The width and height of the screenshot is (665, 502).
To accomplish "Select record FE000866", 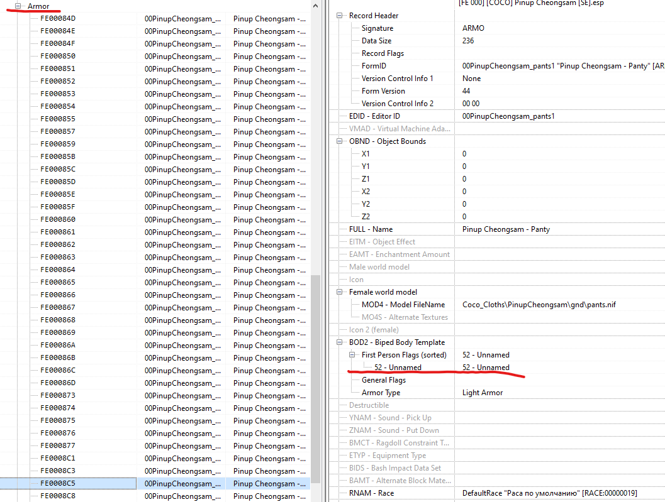I will (x=58, y=295).
